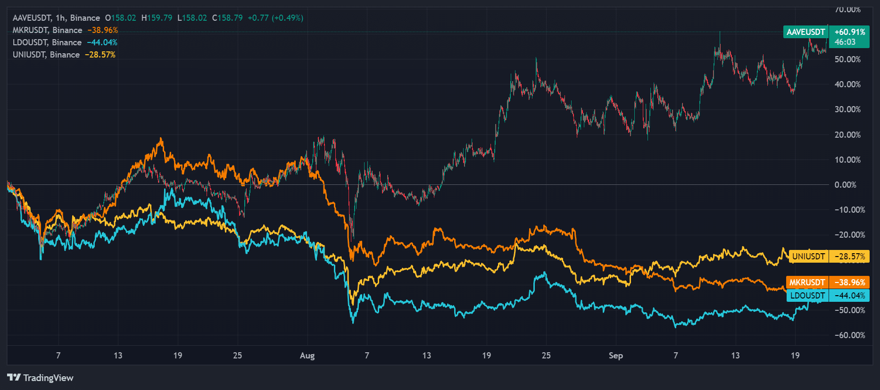Click the close value C158.79 in legend
880x390 pixels.
227,18
